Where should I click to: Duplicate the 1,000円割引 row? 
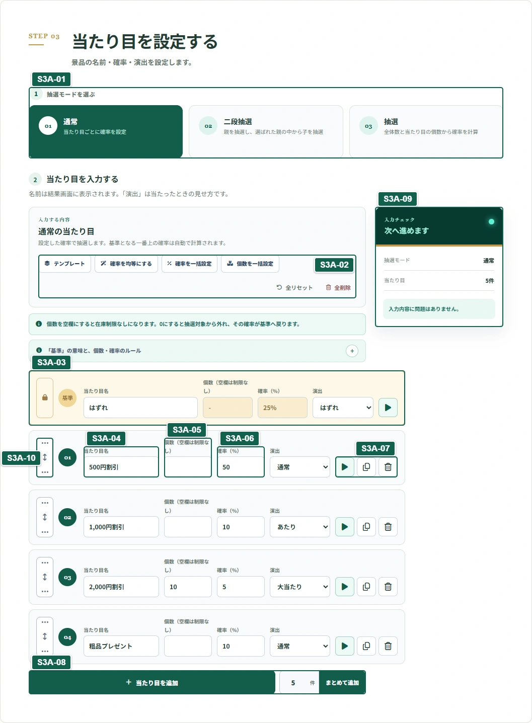(x=366, y=527)
